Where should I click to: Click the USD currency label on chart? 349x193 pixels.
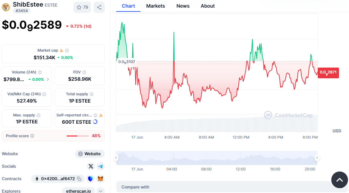(x=337, y=131)
